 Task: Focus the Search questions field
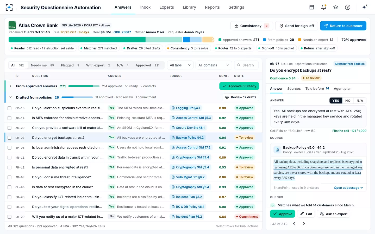coord(246,65)
